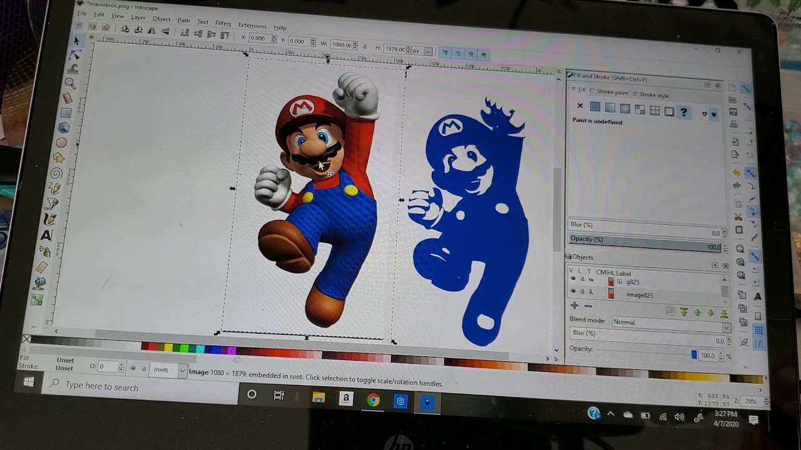Select the Bezier Pen tool
Viewport: 801px width, 450px height.
(x=53, y=204)
